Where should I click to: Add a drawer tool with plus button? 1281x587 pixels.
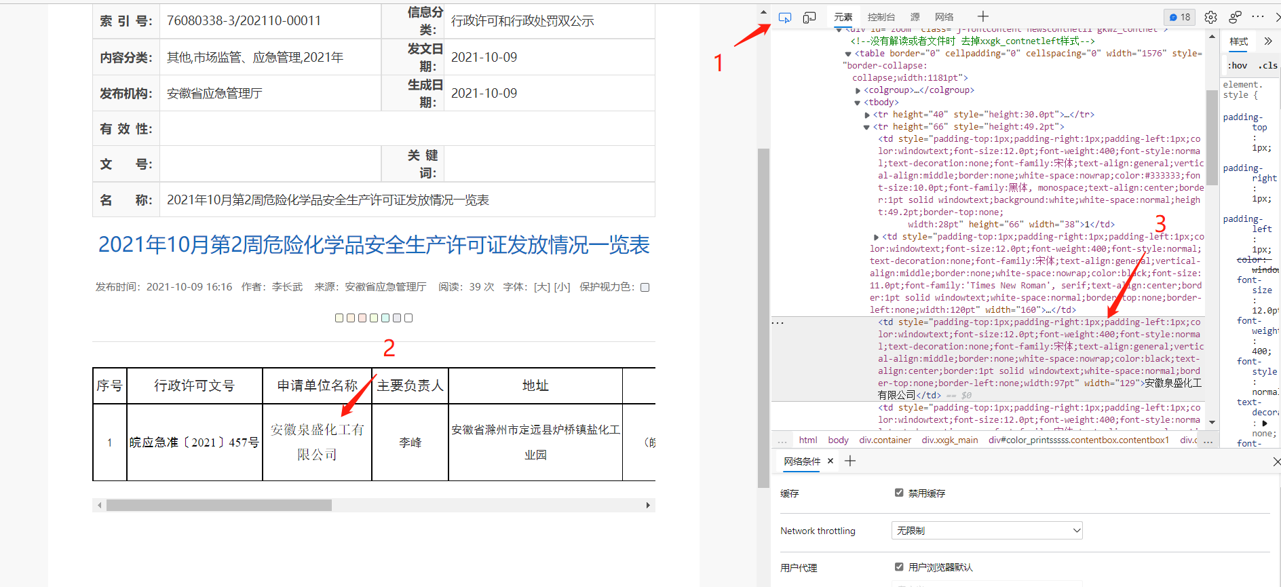coord(850,461)
